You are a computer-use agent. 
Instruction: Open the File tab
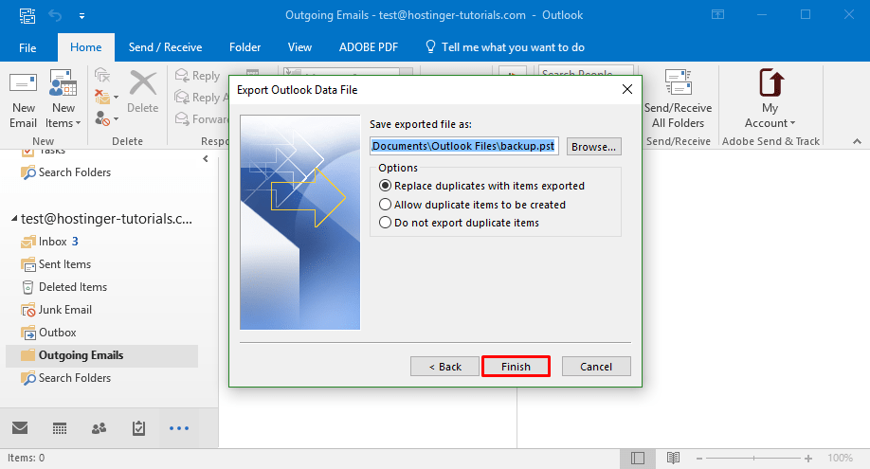[27, 47]
